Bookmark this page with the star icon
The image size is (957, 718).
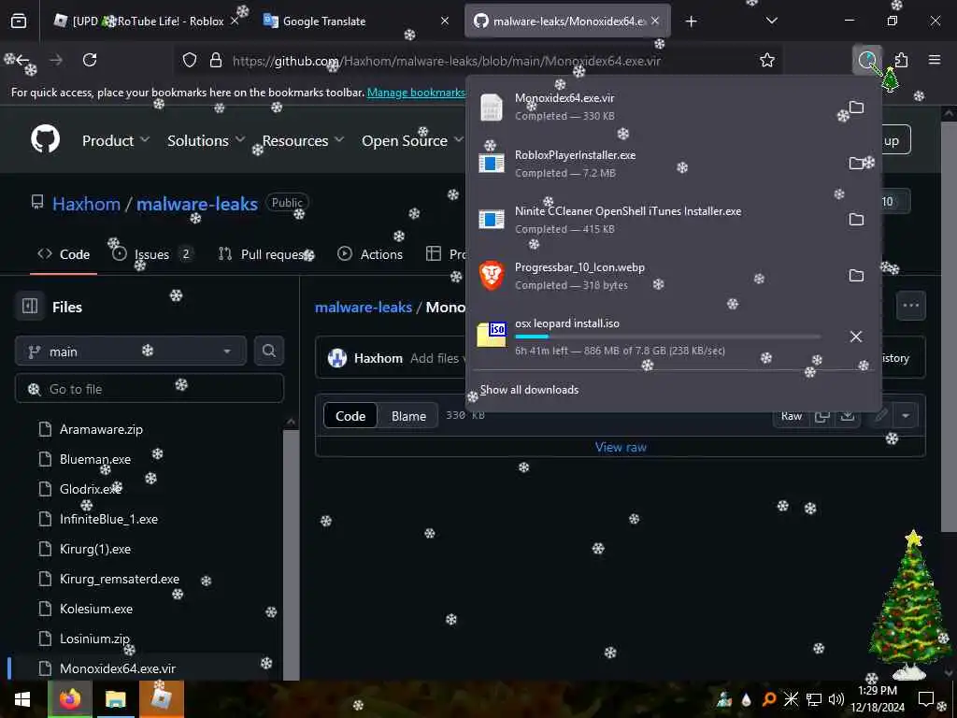pos(767,60)
